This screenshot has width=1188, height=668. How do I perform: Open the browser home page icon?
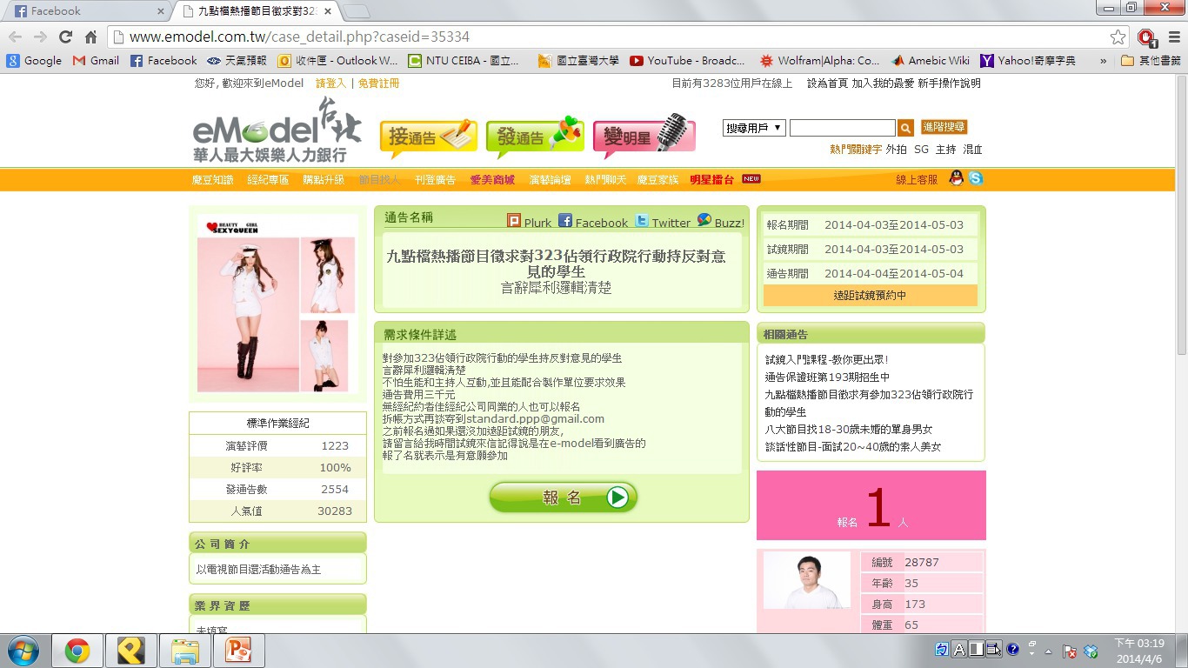pyautogui.click(x=90, y=37)
